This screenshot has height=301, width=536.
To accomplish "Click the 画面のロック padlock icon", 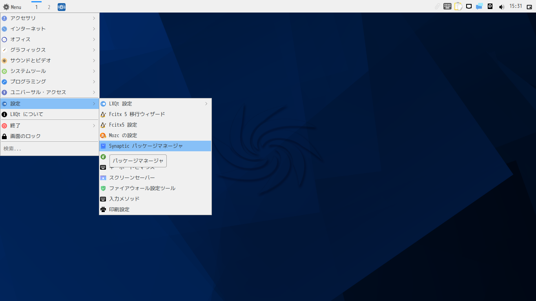I will click(4, 136).
